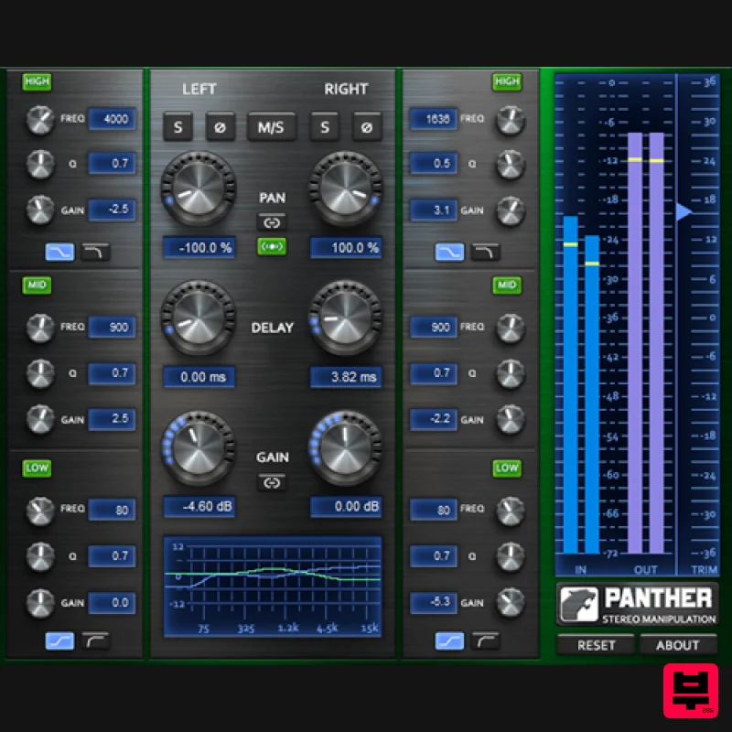The image size is (732, 732).
Task: Click the EQ curve display graph
Action: pos(272,584)
